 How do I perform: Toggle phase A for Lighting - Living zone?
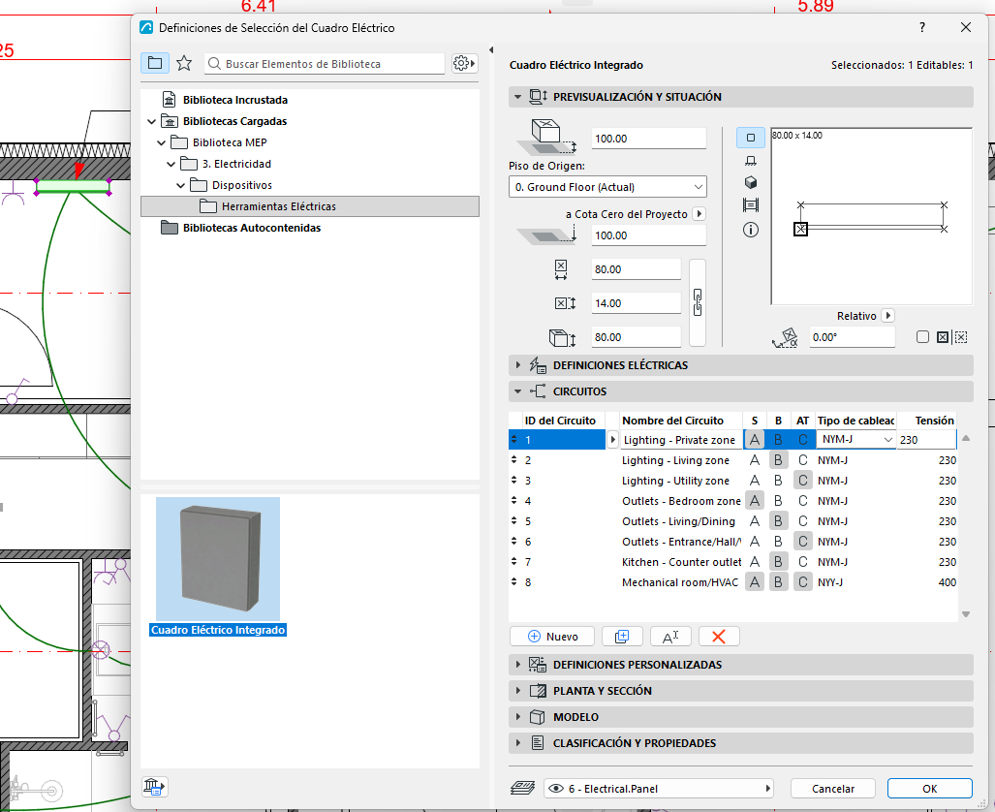tap(755, 460)
